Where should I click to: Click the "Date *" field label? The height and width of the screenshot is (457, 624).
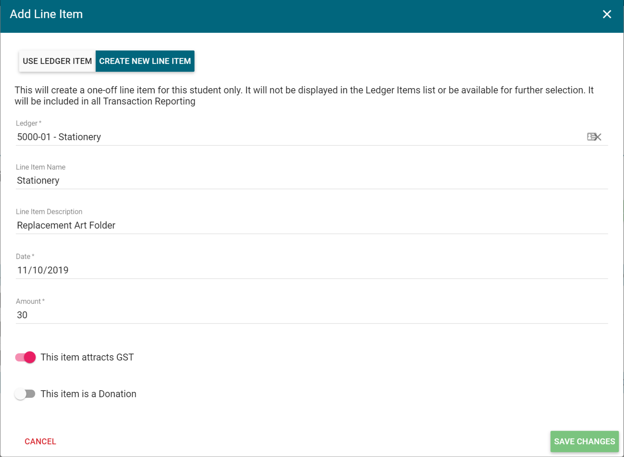pos(25,257)
